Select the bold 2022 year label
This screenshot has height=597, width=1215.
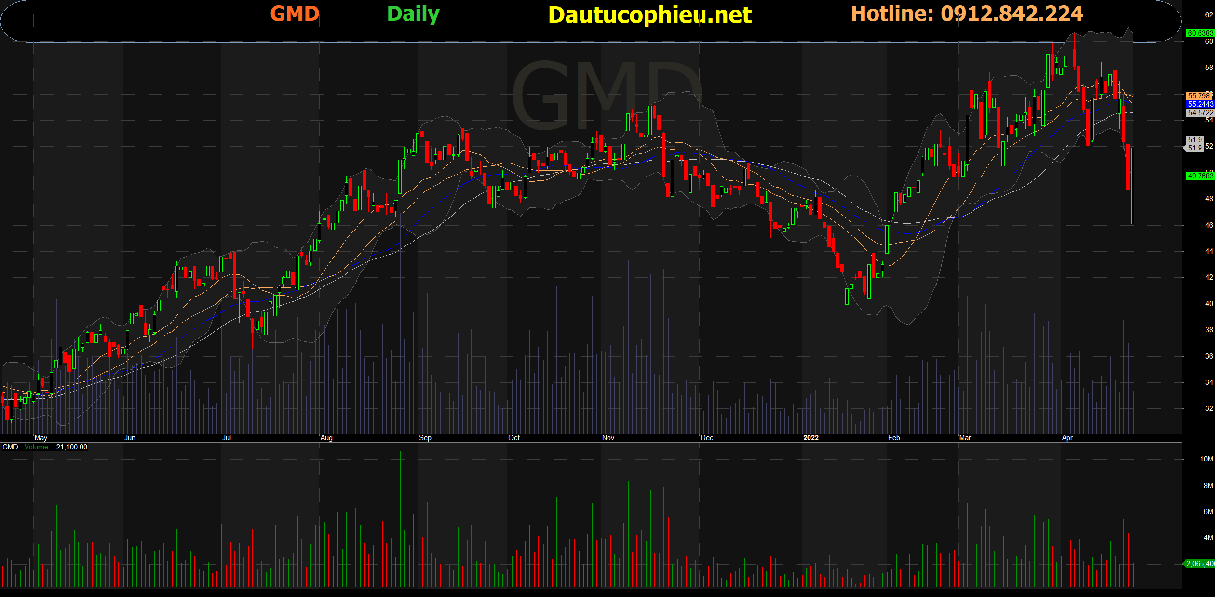(811, 438)
